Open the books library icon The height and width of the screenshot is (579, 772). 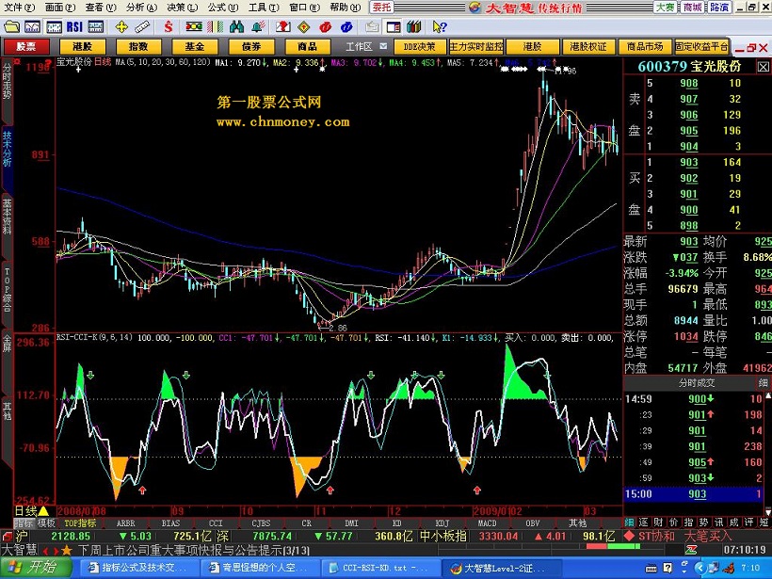tap(414, 26)
